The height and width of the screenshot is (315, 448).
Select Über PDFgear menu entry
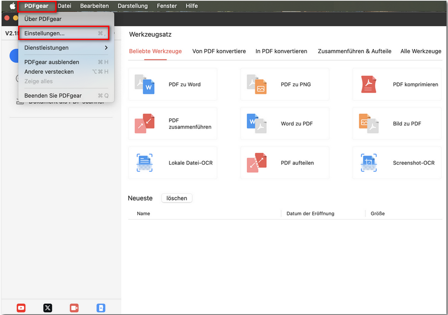point(43,19)
